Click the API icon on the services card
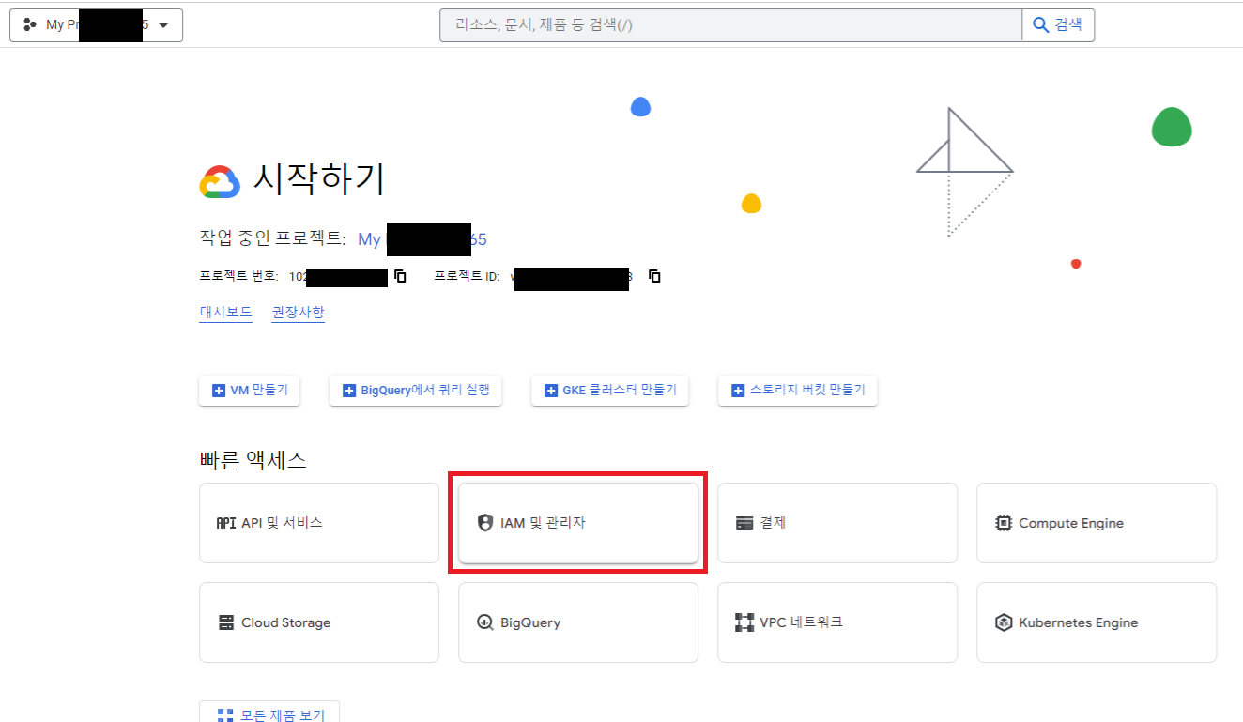The height and width of the screenshot is (722, 1243). [226, 523]
